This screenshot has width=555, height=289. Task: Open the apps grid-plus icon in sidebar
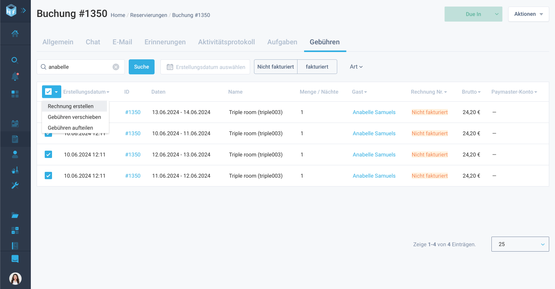[15, 230]
